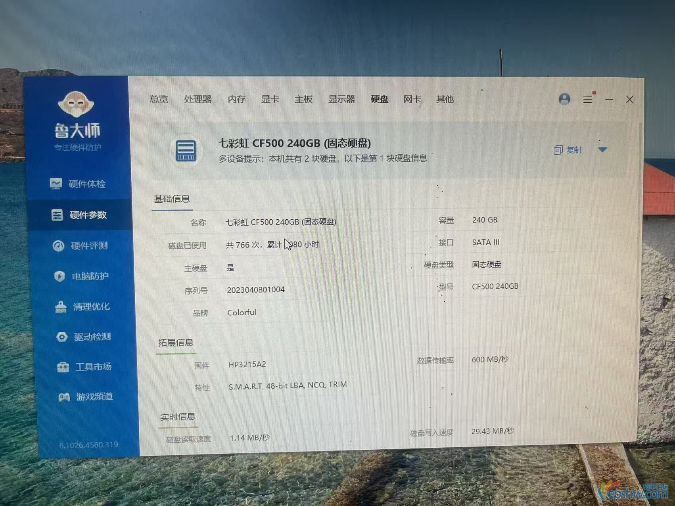
Task: Open 清理优化 cleanup broom icon
Action: [61, 307]
